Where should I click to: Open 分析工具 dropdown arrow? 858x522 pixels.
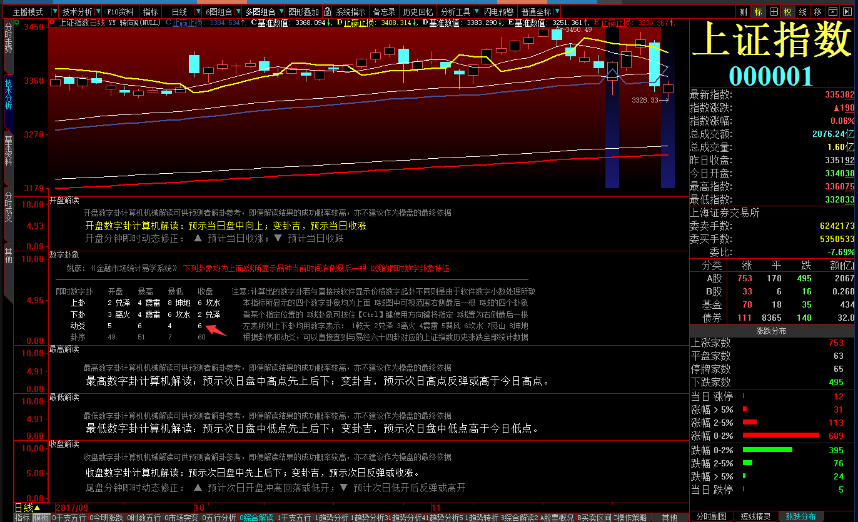475,12
